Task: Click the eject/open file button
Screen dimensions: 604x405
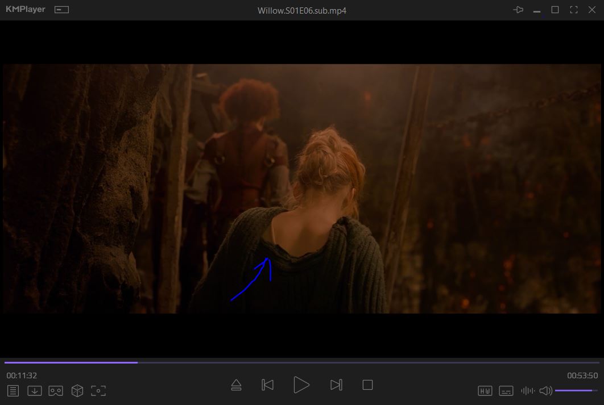Action: [x=237, y=385]
